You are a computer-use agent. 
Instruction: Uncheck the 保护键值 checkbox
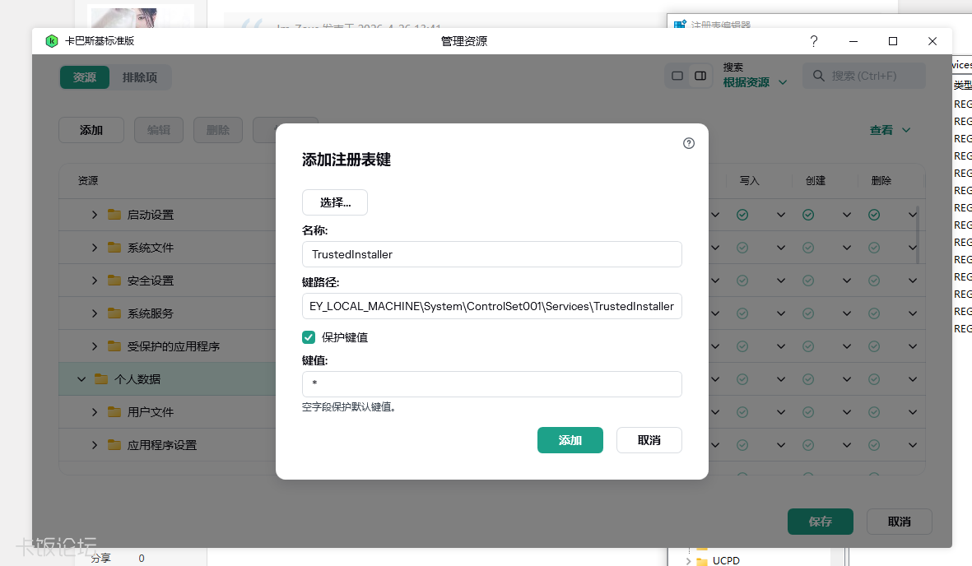click(x=309, y=337)
